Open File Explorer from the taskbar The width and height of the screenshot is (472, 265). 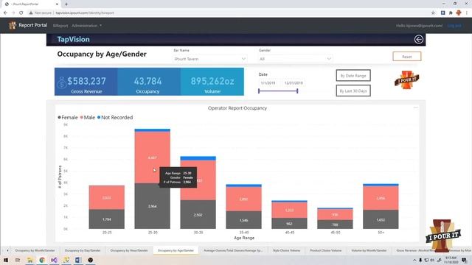click(29, 260)
